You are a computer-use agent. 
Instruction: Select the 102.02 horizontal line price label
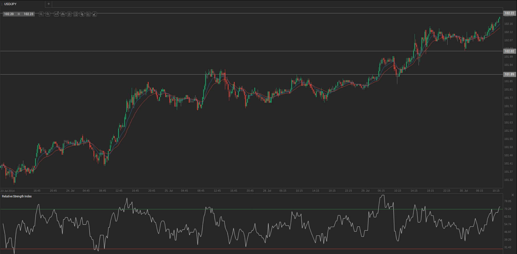coord(509,51)
